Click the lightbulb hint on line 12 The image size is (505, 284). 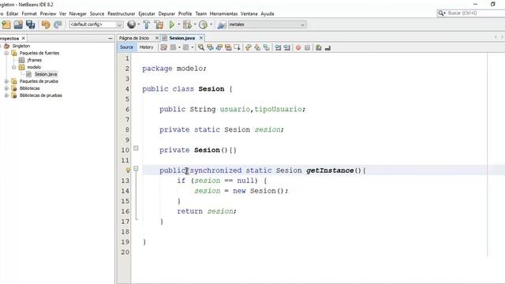click(128, 170)
